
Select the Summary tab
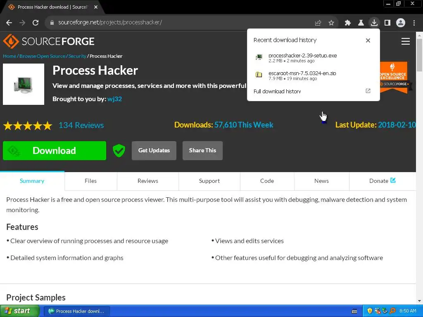(32, 181)
